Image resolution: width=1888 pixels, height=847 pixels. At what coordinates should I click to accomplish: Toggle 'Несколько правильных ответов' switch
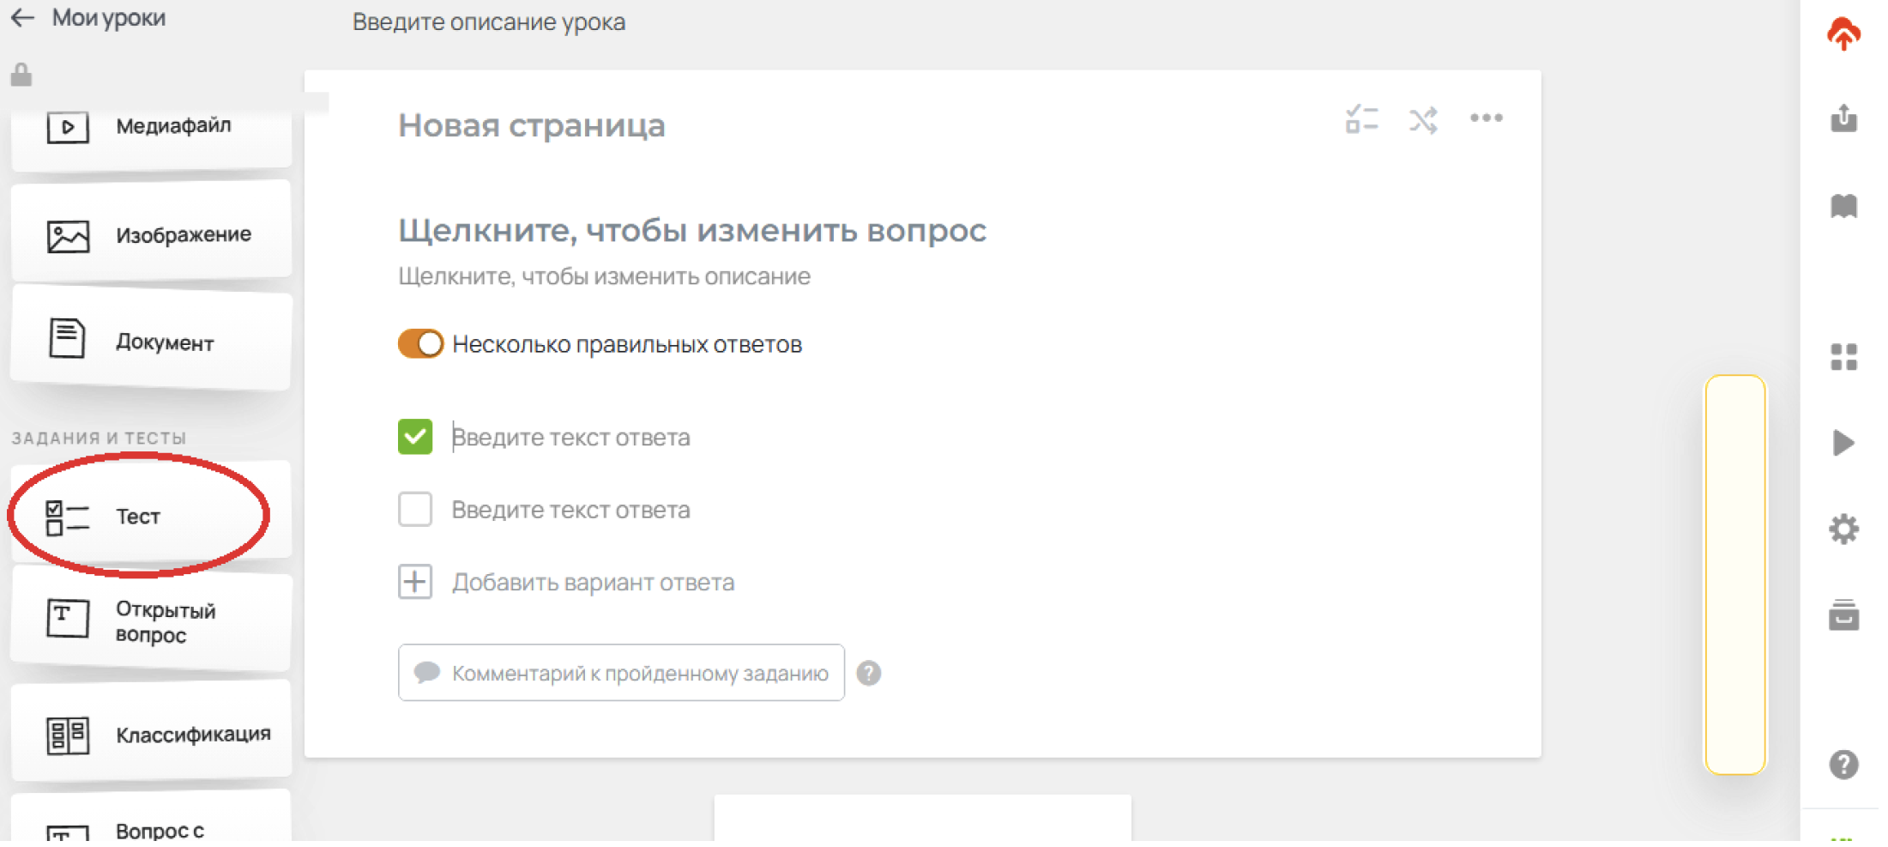tap(420, 344)
